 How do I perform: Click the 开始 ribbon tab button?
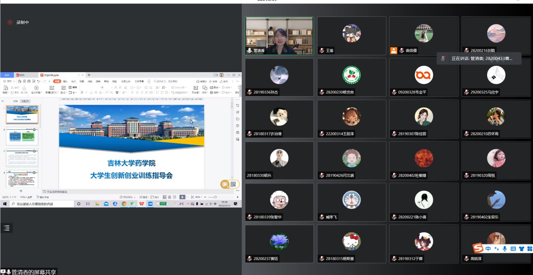[x=57, y=81]
